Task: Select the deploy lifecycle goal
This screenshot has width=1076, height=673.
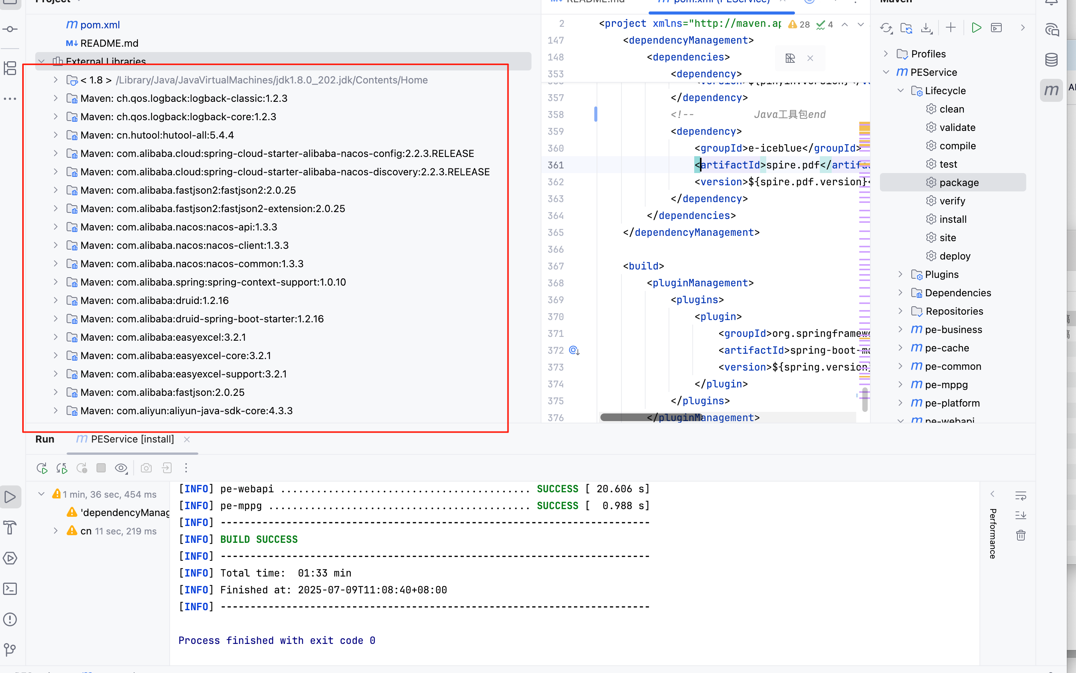Action: [x=955, y=256]
